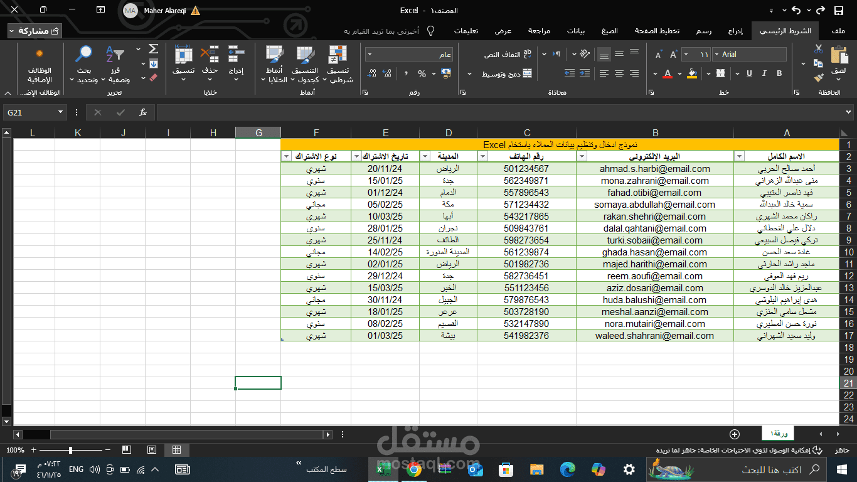857x482 pixels.
Task: Click the AutoSum sigma icon
Action: click(x=154, y=49)
